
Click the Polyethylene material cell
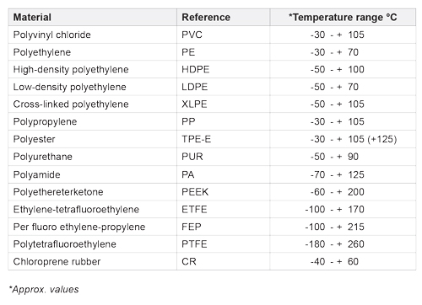tap(92, 52)
